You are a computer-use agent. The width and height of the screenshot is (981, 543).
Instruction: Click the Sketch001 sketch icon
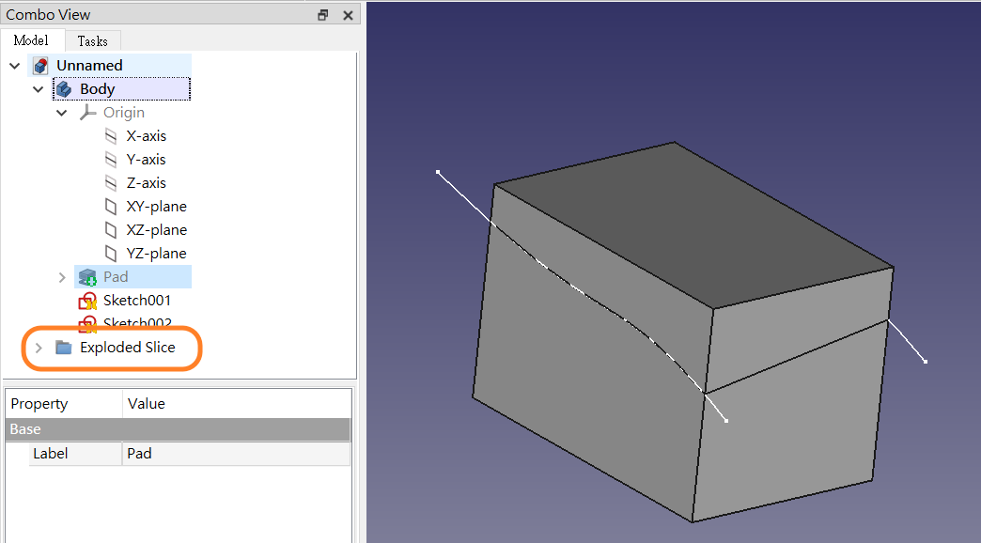(87, 301)
